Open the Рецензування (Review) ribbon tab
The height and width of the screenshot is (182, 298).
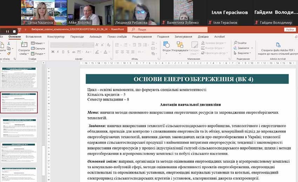[142, 36]
